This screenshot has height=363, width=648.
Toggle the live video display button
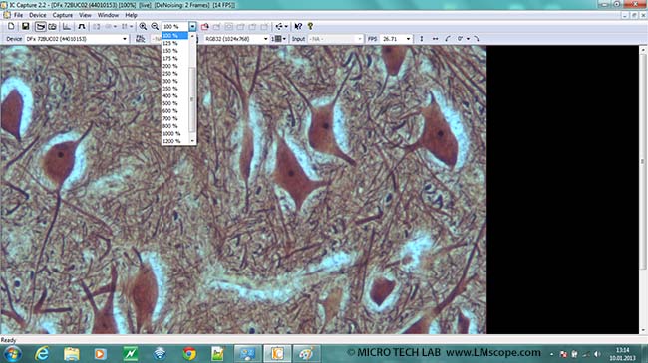(x=40, y=27)
